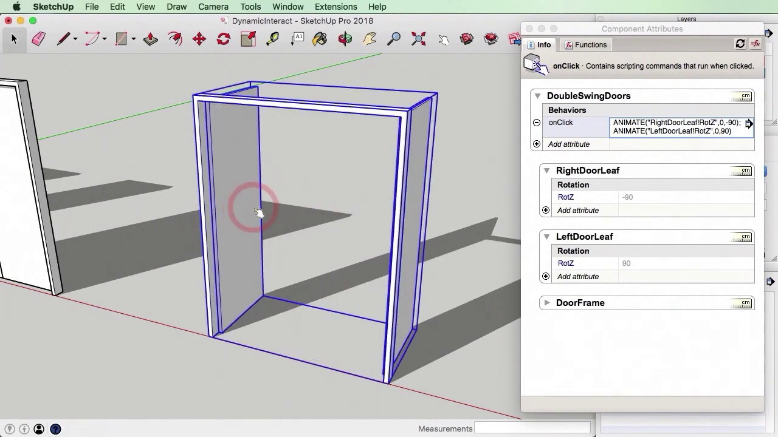This screenshot has width=778, height=437.
Task: Collapse the DoubleSwingDoors section
Action: point(537,96)
